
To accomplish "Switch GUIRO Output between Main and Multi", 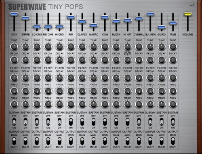I will [x=162, y=141].
